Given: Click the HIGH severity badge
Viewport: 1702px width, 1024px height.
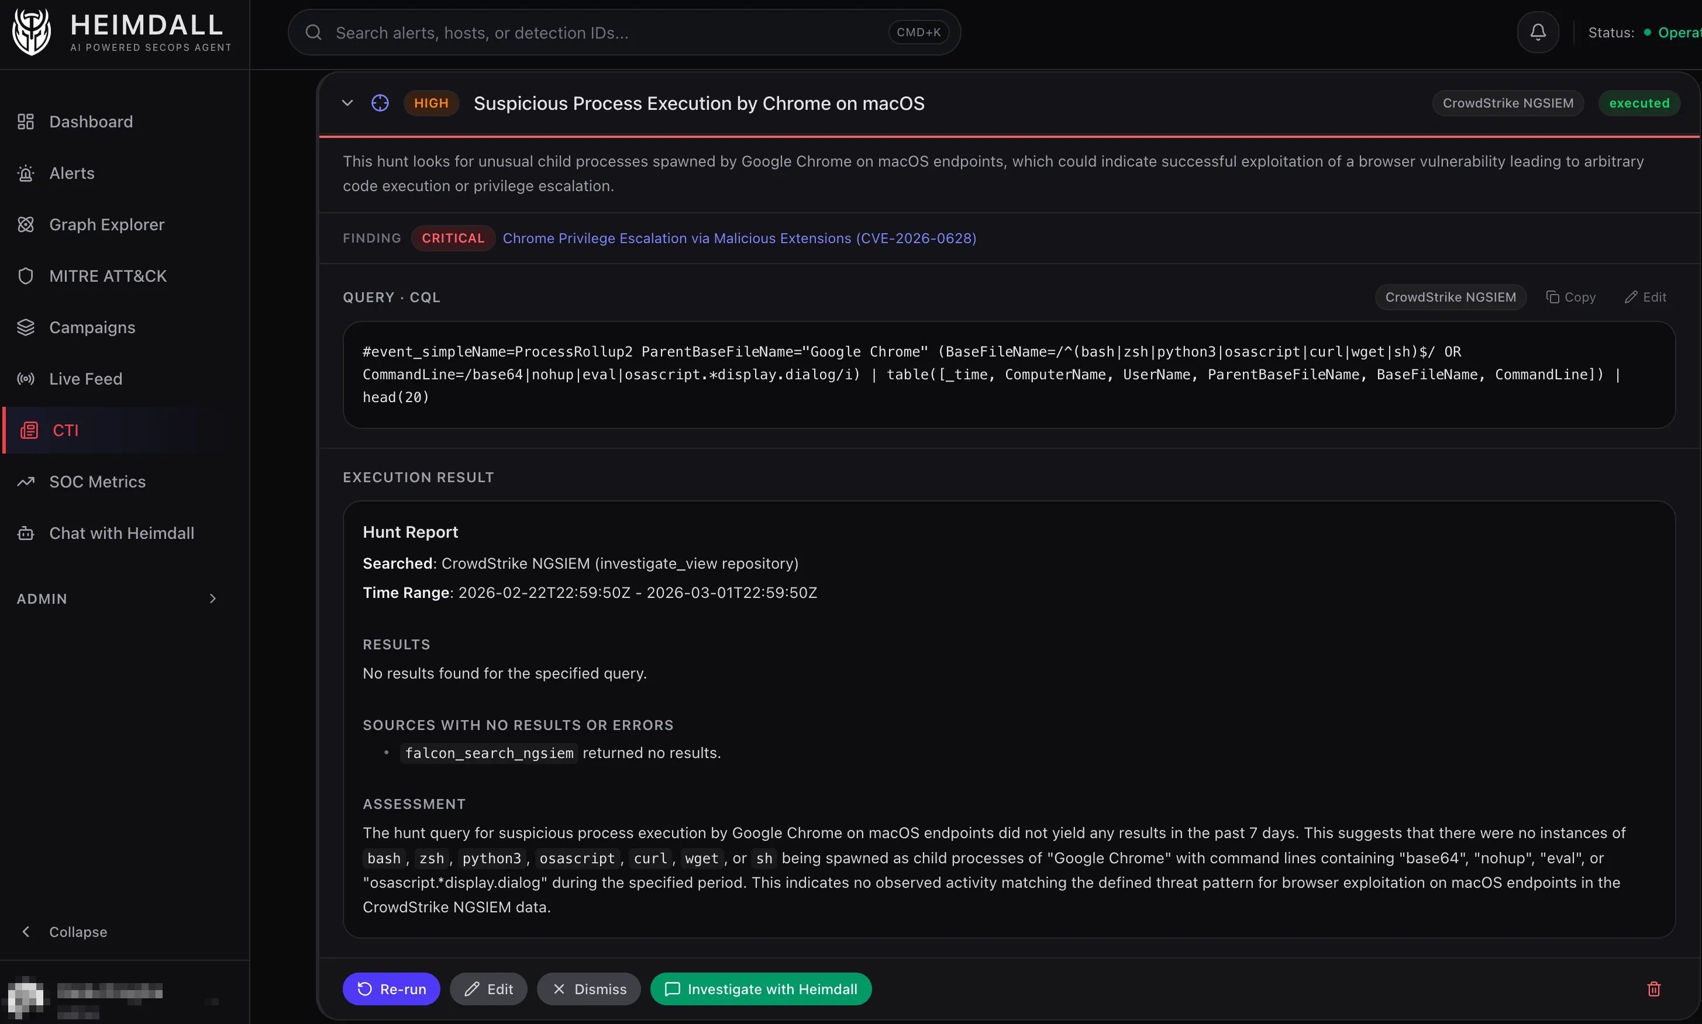Looking at the screenshot, I should (431, 103).
